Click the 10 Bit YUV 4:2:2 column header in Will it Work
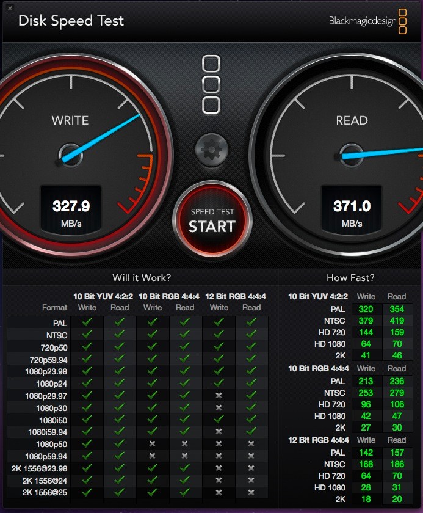 [103, 296]
